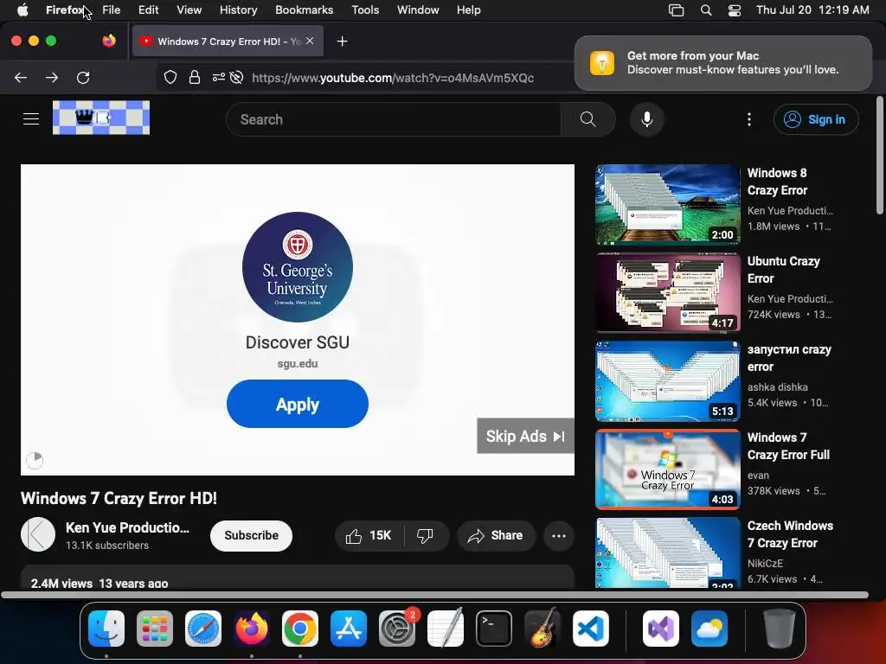Open tracking protection shield icon
Screen dimensions: 886x664
170,77
